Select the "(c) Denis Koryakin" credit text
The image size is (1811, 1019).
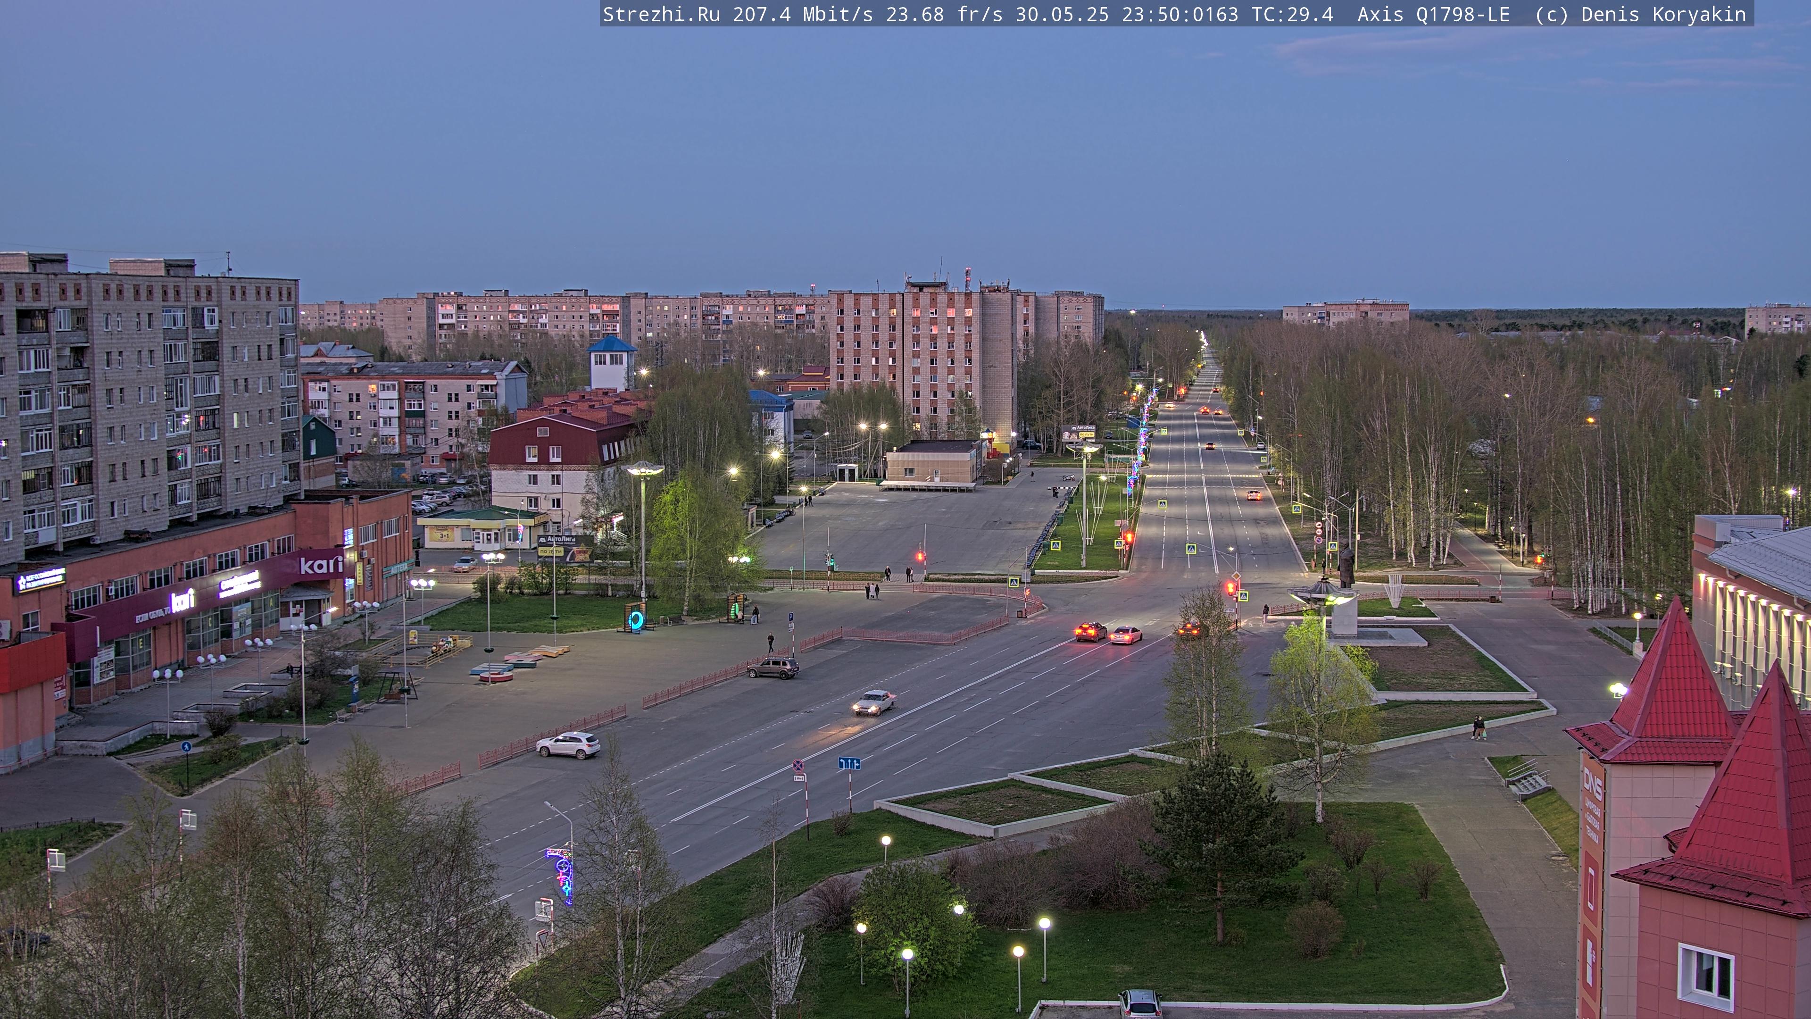[x=1640, y=15]
